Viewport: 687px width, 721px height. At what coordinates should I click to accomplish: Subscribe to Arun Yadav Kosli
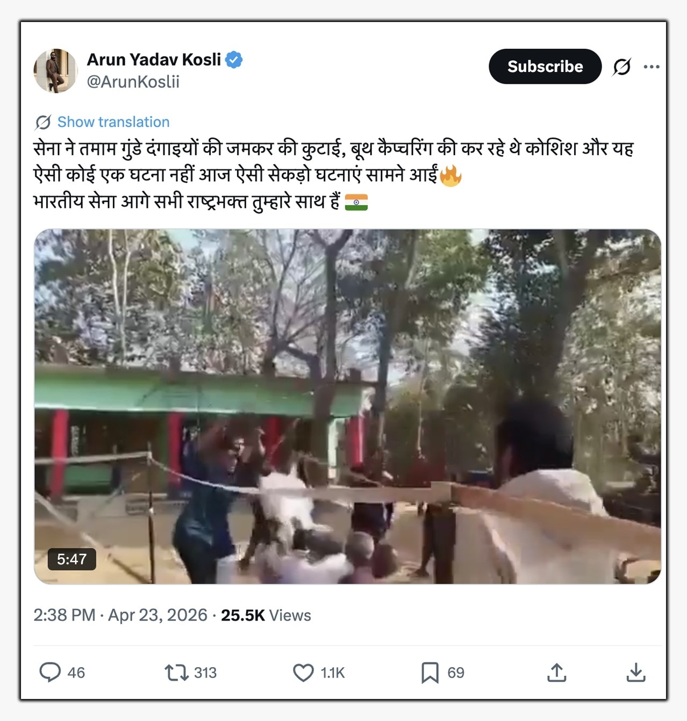(545, 67)
